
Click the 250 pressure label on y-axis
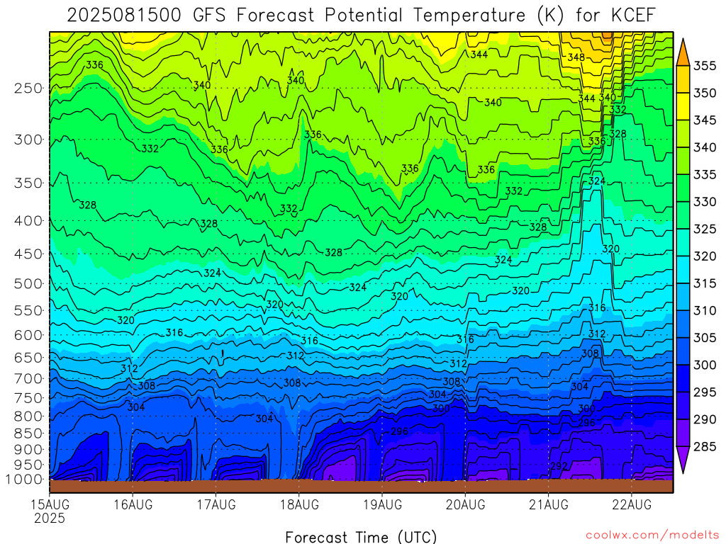(x=28, y=88)
